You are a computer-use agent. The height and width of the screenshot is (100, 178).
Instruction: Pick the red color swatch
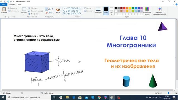[x=124, y=8]
